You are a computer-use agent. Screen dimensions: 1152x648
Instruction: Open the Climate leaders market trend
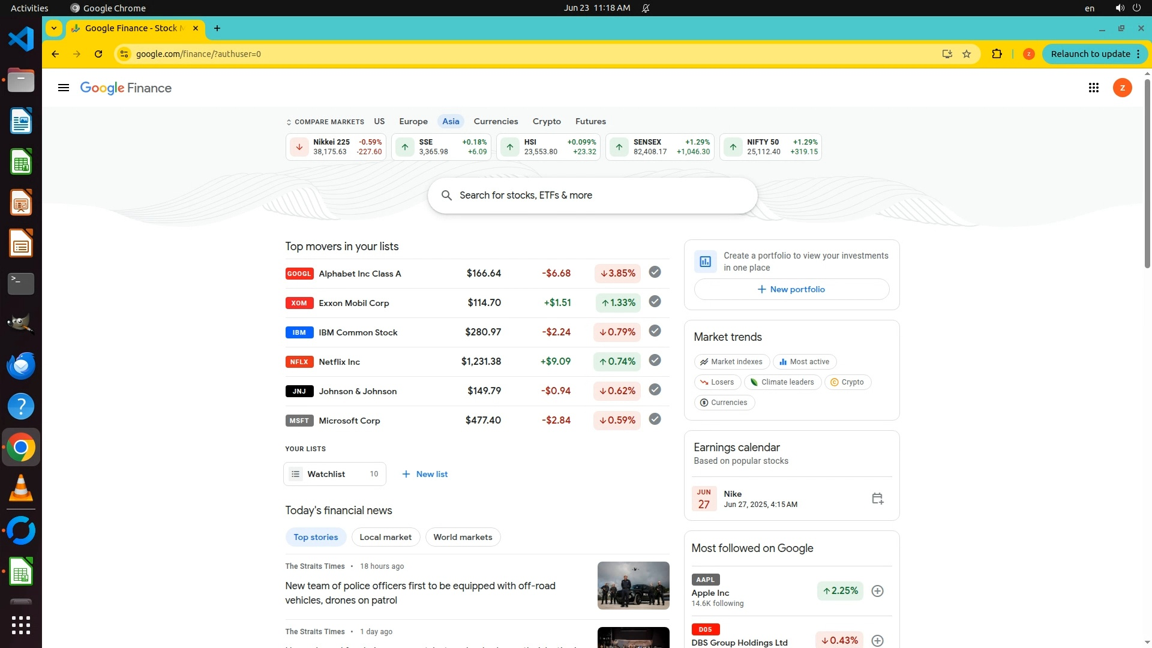782,382
